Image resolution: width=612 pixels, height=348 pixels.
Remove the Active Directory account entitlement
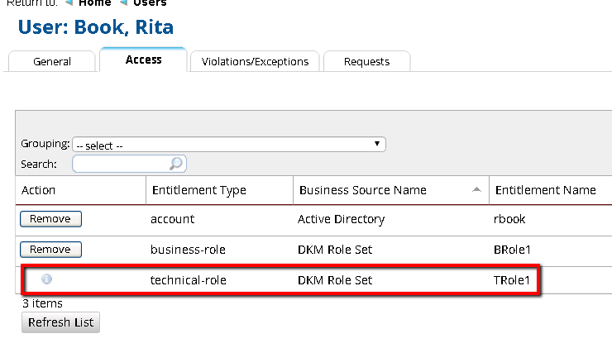(51, 219)
